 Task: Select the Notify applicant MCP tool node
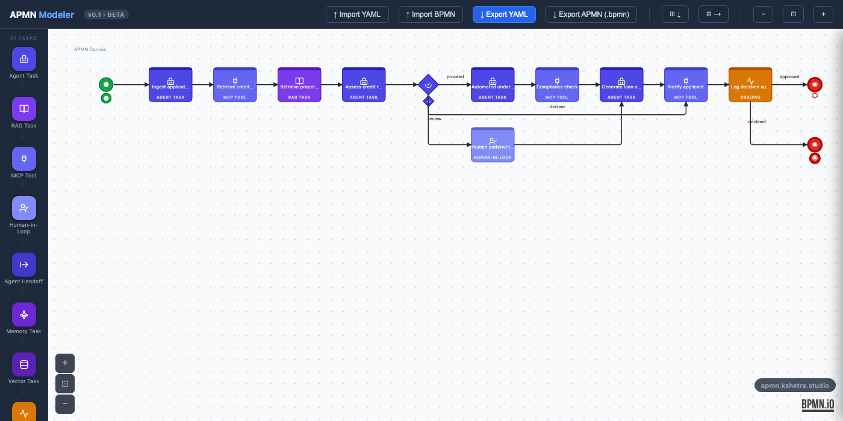coord(686,85)
